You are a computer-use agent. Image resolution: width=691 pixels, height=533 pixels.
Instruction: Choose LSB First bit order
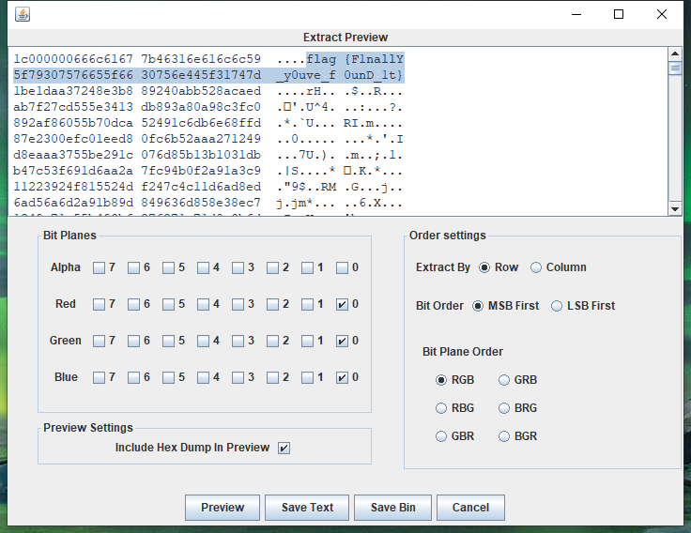557,305
